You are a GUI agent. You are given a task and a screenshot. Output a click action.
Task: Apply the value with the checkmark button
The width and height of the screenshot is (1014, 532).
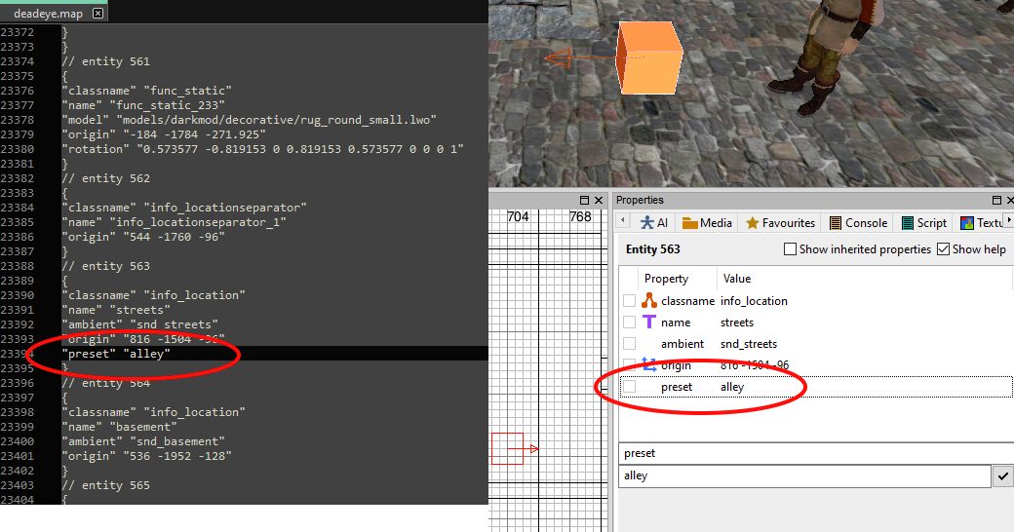coord(1002,476)
